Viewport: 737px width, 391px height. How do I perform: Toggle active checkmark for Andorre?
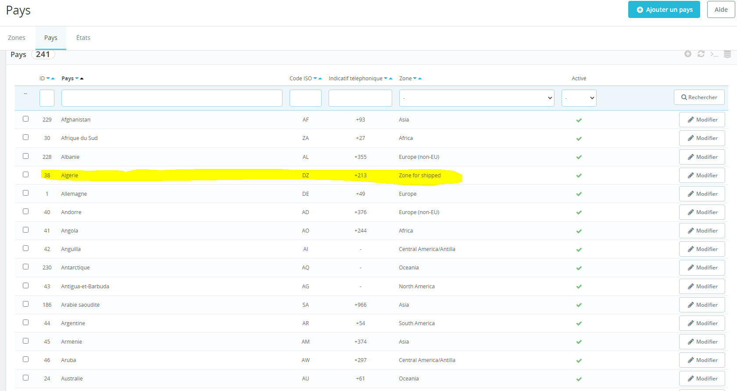pyautogui.click(x=579, y=212)
